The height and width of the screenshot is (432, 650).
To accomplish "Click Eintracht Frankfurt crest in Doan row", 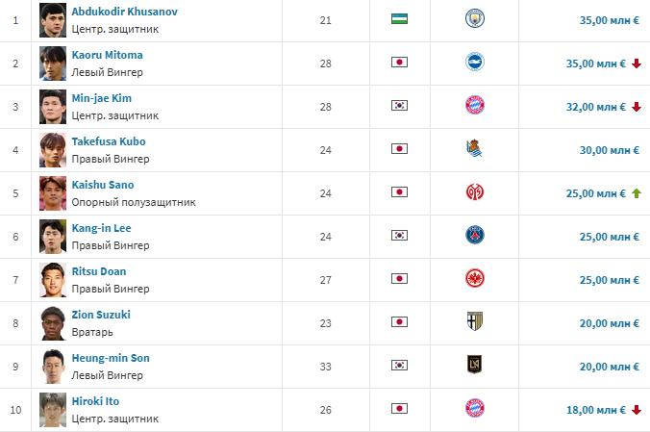I will tap(474, 279).
